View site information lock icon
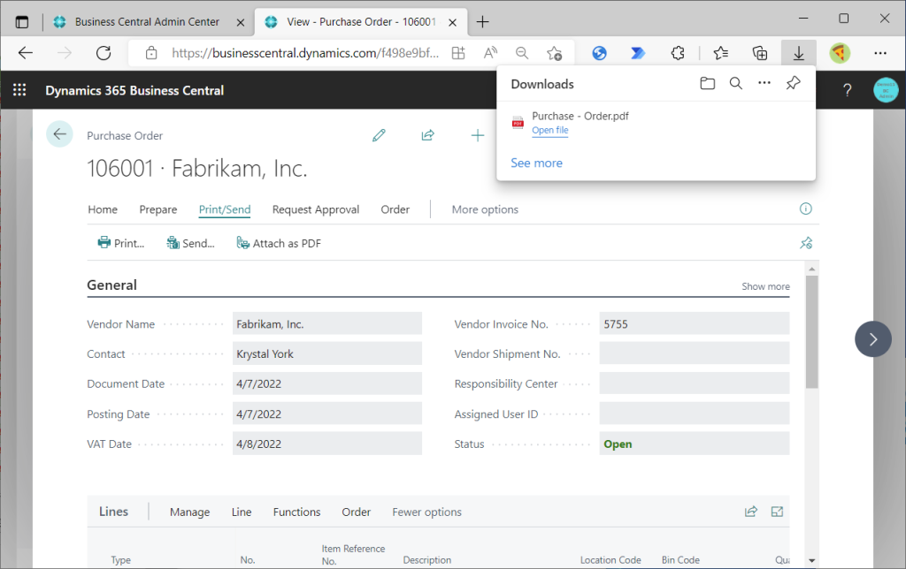The width and height of the screenshot is (906, 569). (x=151, y=53)
